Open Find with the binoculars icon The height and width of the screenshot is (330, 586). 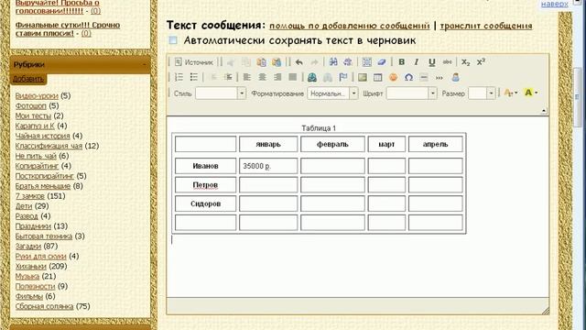(x=333, y=62)
